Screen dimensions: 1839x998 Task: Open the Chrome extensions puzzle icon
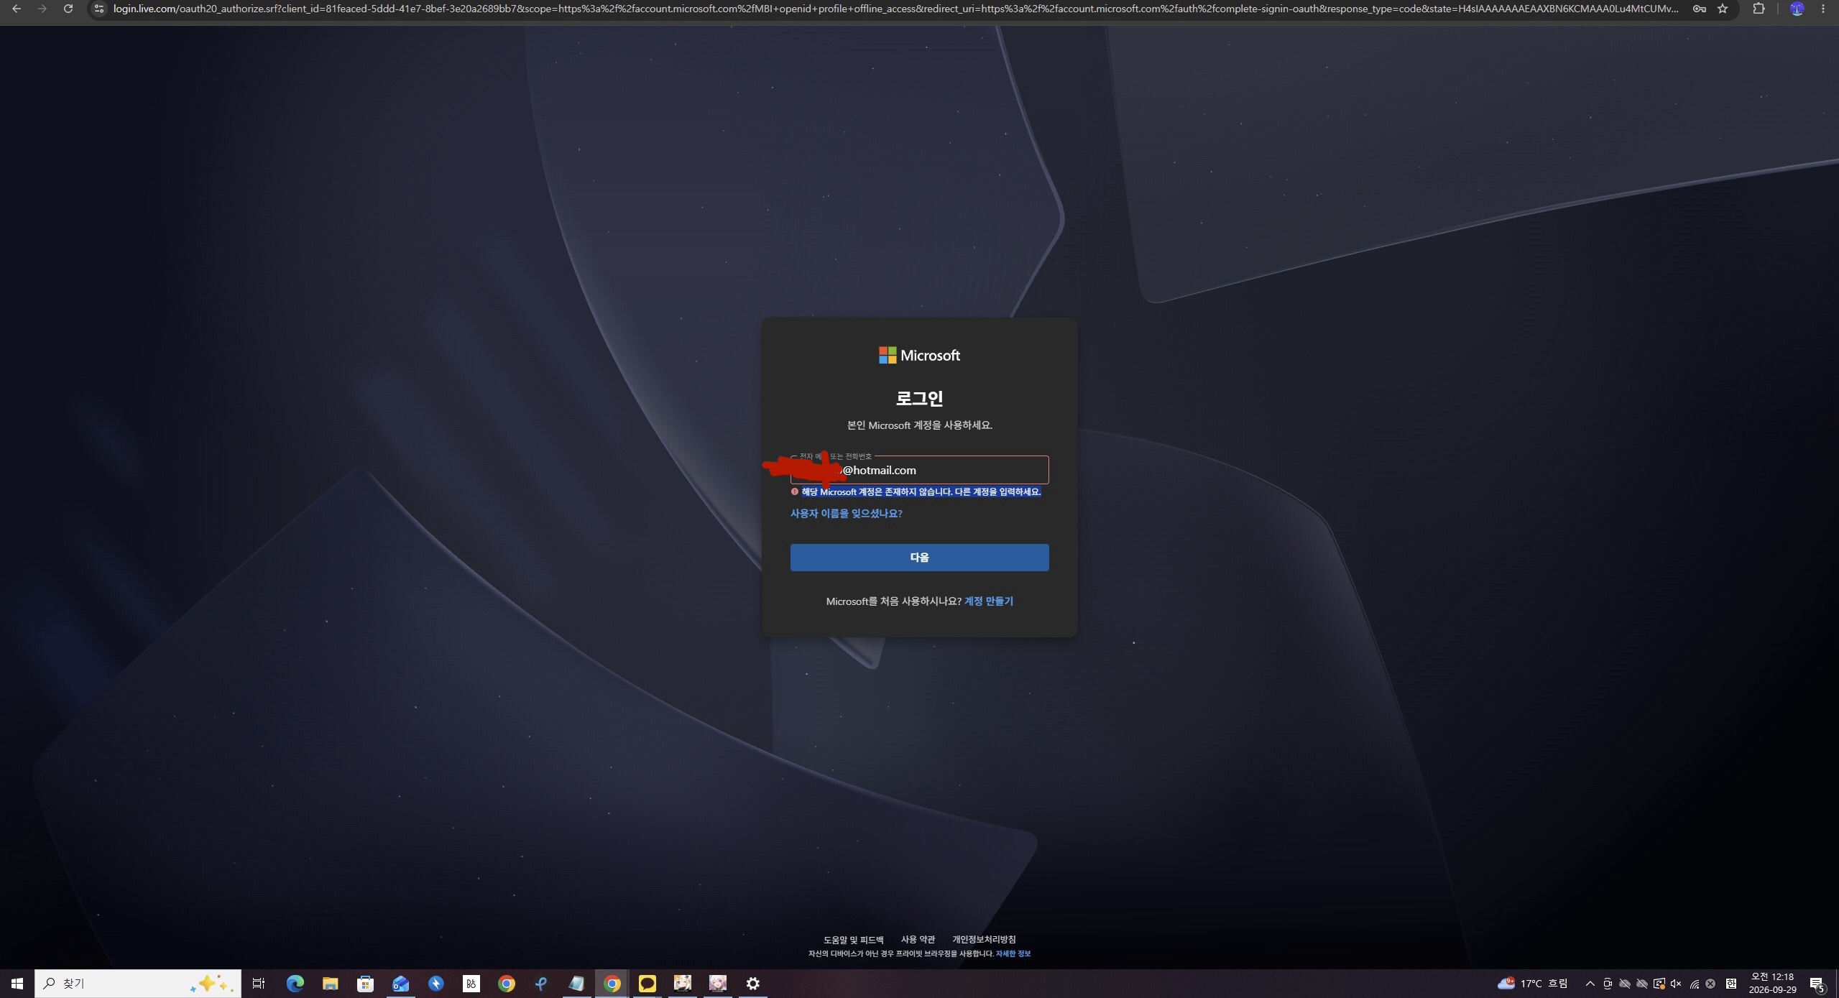coord(1759,9)
